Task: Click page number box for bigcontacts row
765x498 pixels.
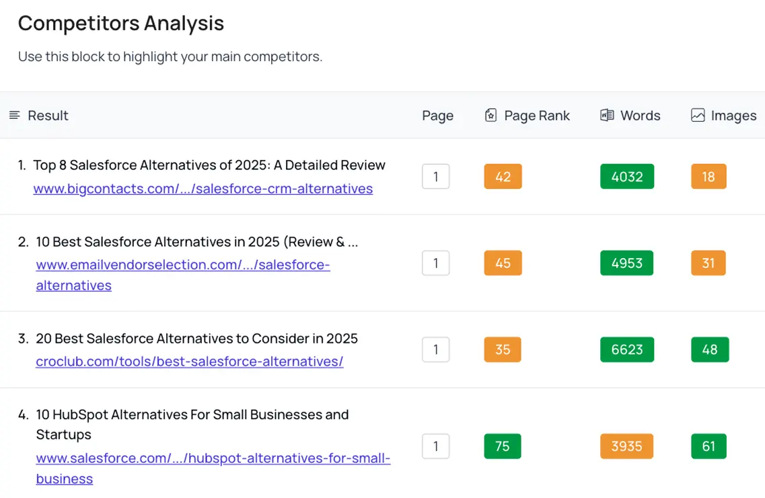Action: point(436,176)
